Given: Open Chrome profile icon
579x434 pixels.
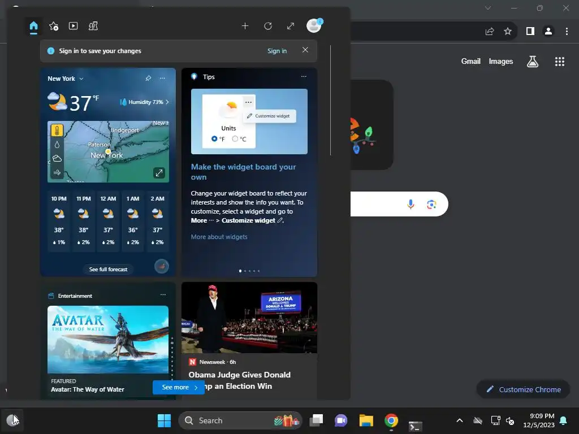Looking at the screenshot, I should coord(548,32).
